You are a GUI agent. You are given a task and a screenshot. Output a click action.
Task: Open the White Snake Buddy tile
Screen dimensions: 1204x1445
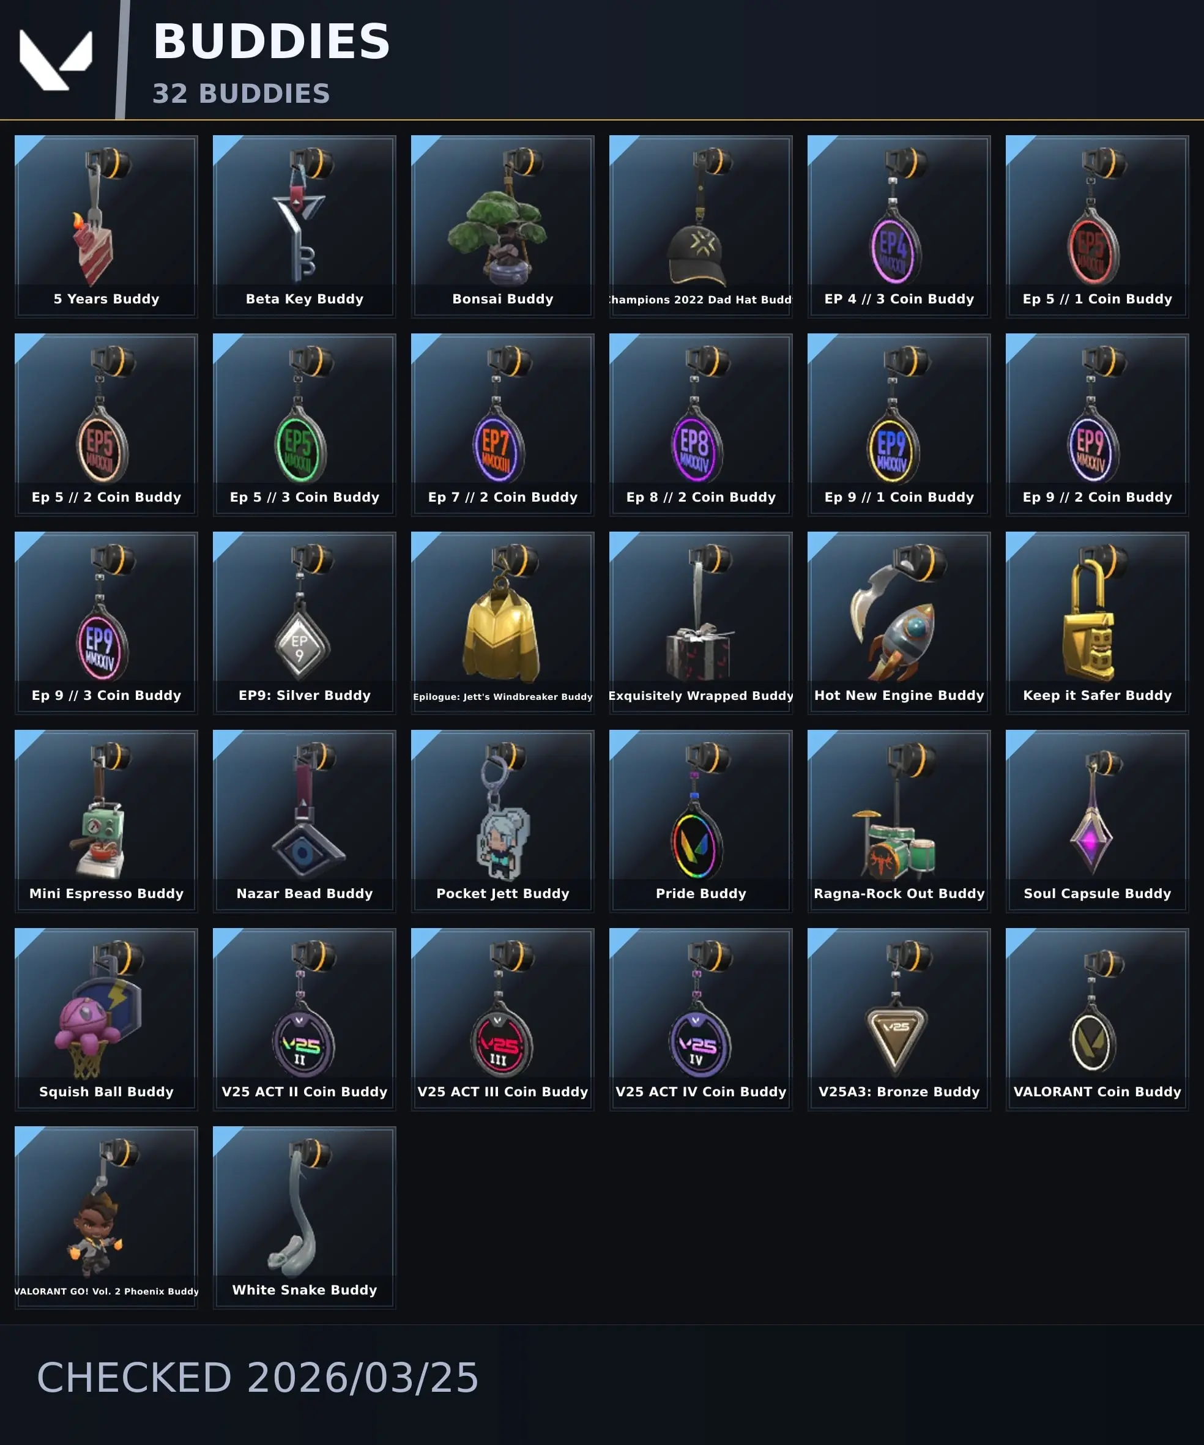304,1217
